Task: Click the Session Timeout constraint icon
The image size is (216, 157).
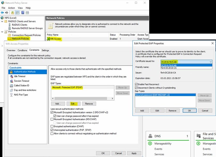Action: pos(11,81)
